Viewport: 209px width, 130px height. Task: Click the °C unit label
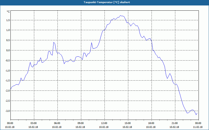8,12
